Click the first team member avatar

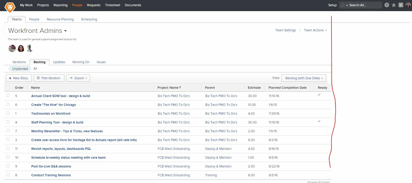tap(12, 48)
